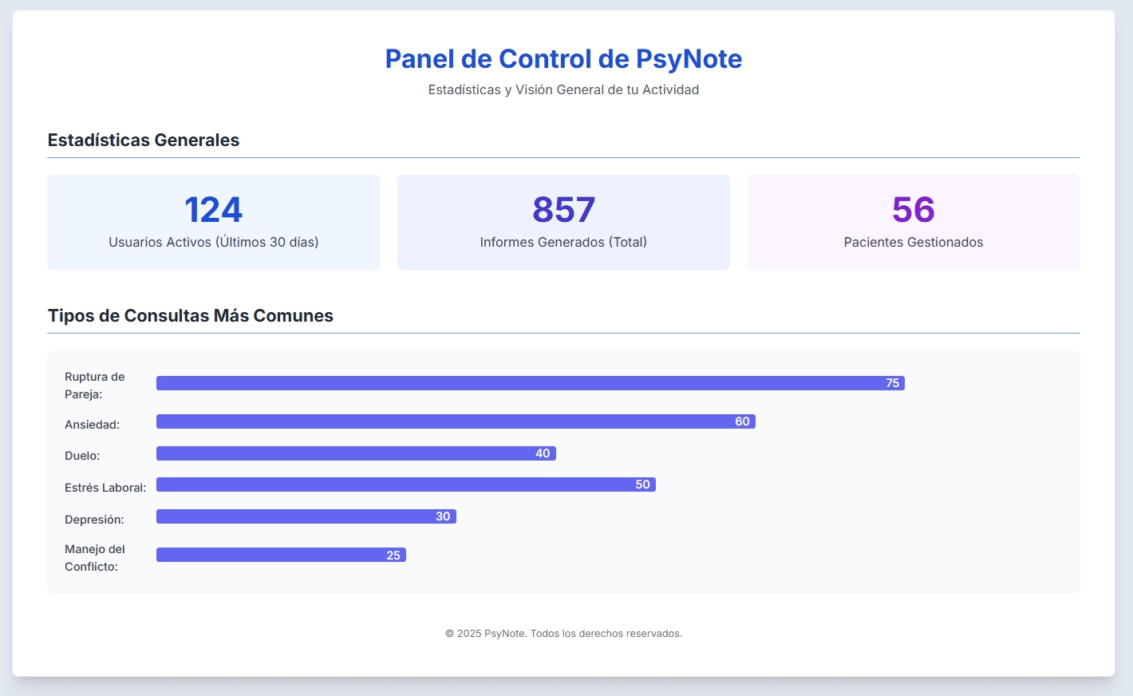Screen dimensions: 1133x696
Task: Select the Depresión bar showing 30
Action: point(306,516)
